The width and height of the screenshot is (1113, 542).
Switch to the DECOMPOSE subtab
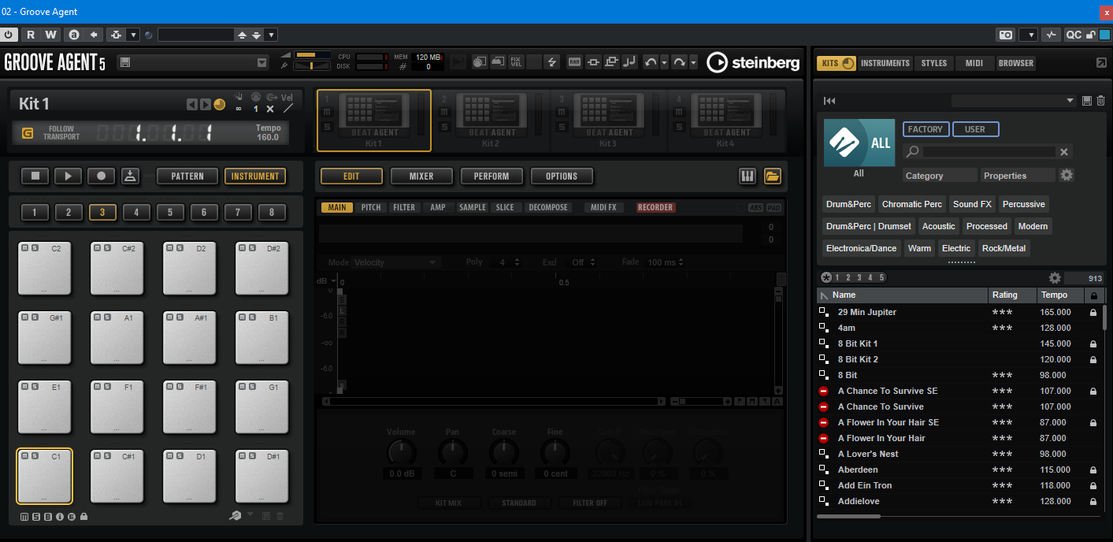pyautogui.click(x=548, y=207)
